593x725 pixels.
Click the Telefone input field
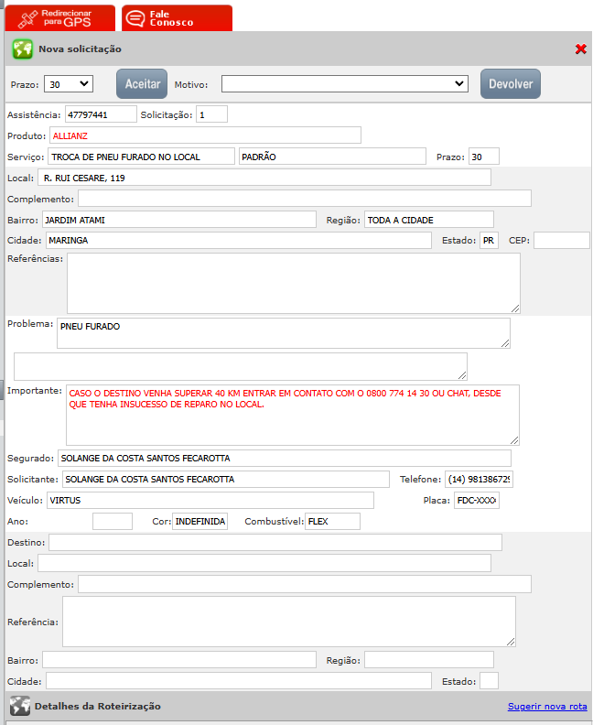pyautogui.click(x=479, y=480)
